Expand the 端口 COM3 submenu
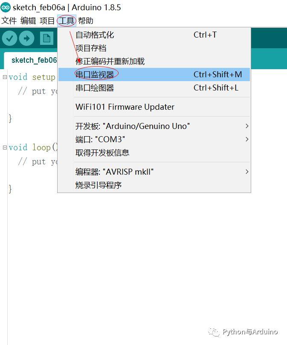Screen dimensions: 287x345 (154, 139)
